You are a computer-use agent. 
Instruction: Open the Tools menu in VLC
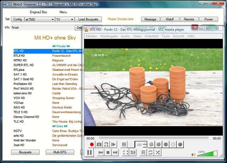pos(166,36)
